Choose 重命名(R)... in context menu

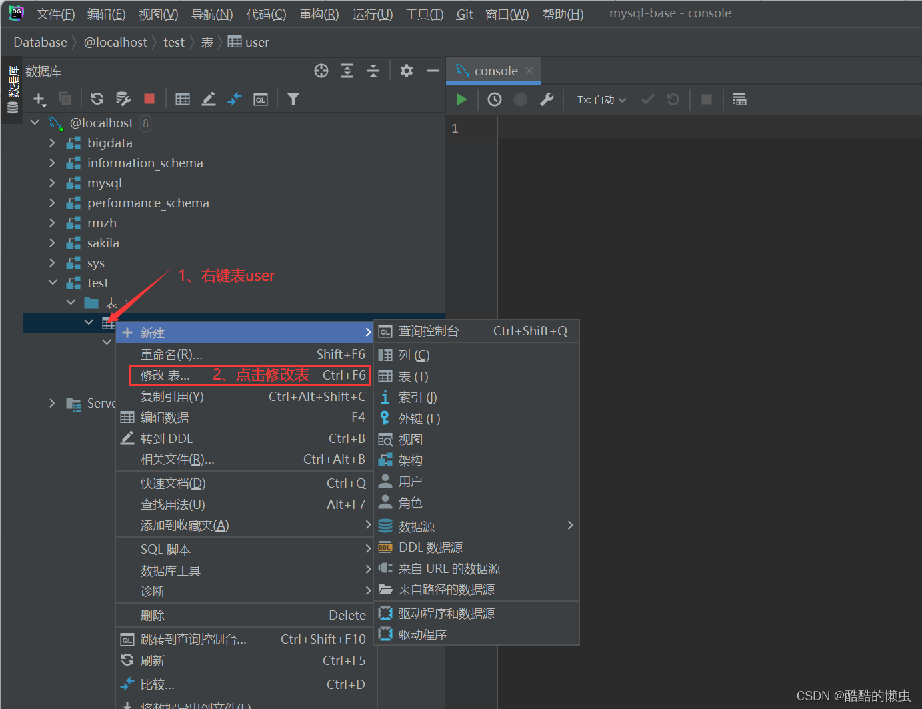coord(245,354)
